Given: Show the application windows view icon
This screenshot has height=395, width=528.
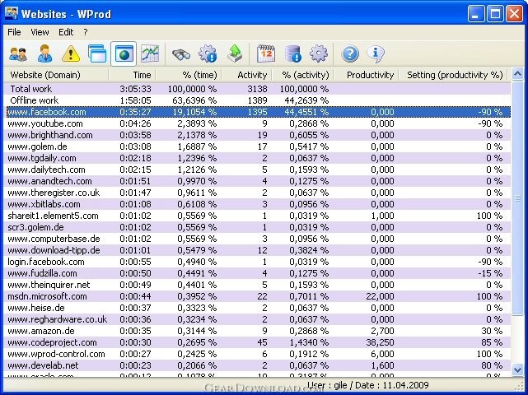Looking at the screenshot, I should (97, 53).
